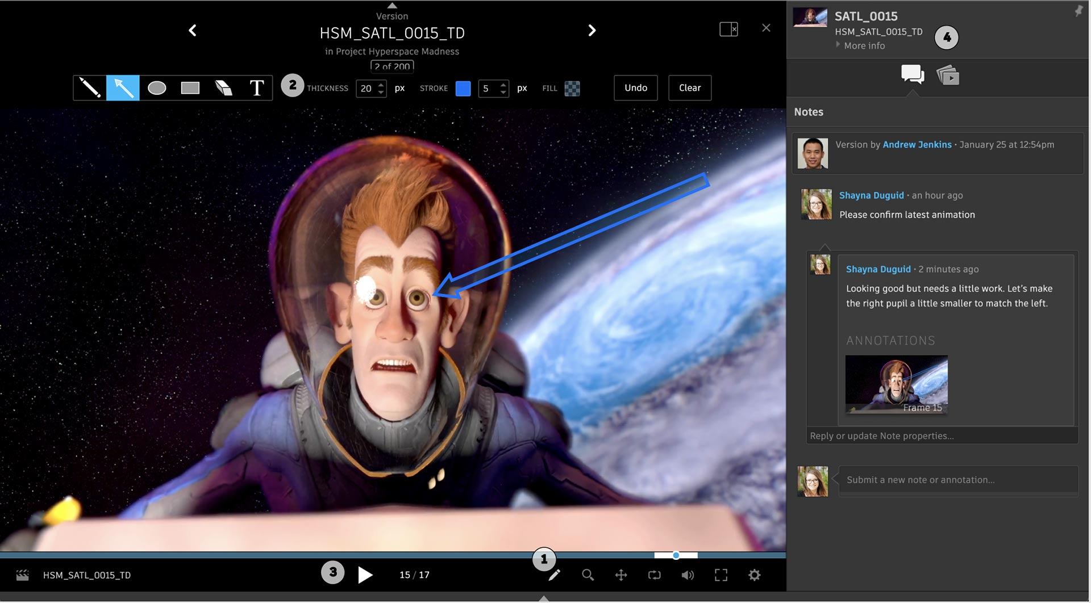Click the 15 / 17 frame counter

[x=414, y=575]
